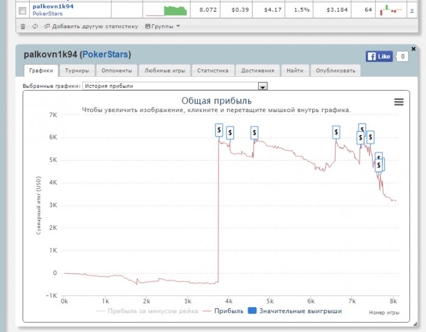426x332 pixels.
Task: Click the Facebook like counter showing 0
Action: coord(402,56)
